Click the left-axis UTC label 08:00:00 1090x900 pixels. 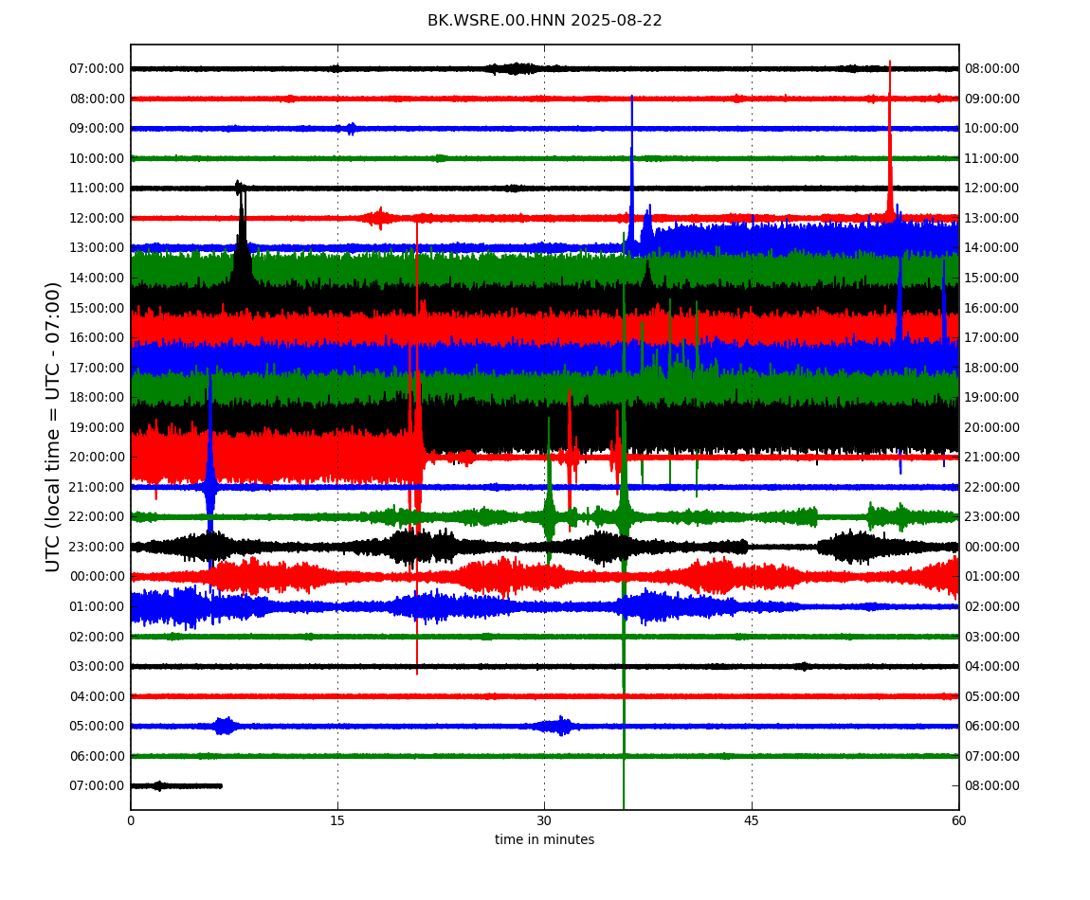pyautogui.click(x=97, y=99)
